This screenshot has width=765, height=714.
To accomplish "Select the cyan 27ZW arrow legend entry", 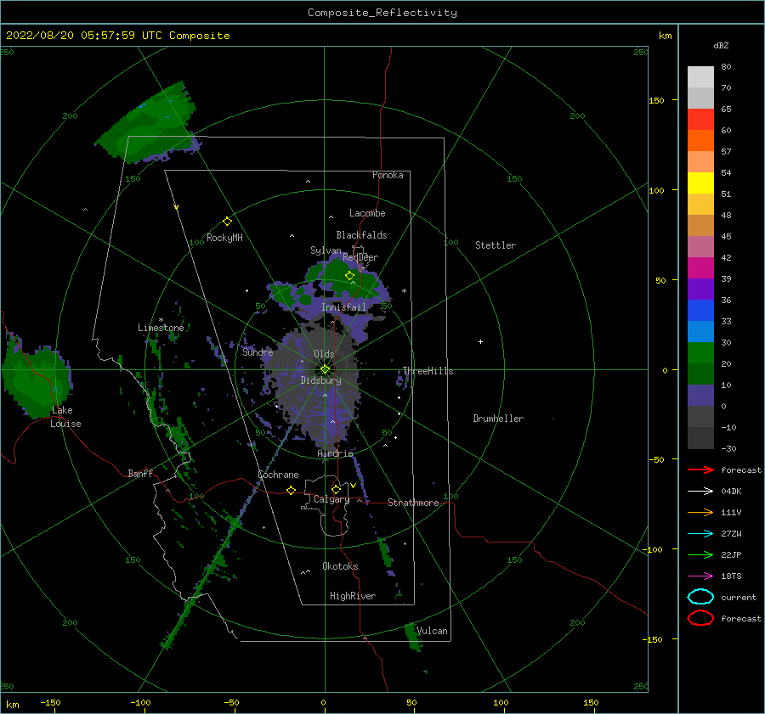I will click(x=700, y=533).
